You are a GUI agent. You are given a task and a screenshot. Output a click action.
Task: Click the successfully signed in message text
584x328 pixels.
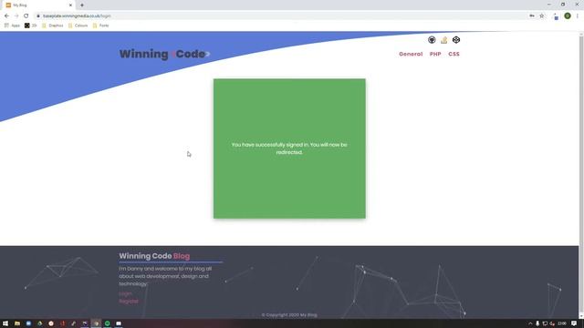coord(289,149)
